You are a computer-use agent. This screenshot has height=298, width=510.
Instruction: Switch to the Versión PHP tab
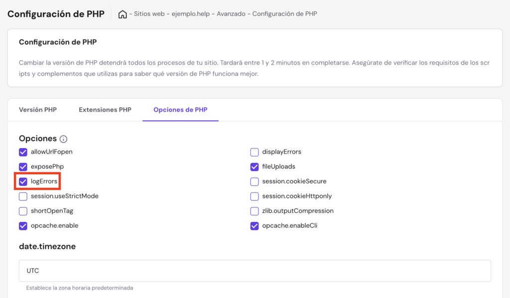pos(37,109)
